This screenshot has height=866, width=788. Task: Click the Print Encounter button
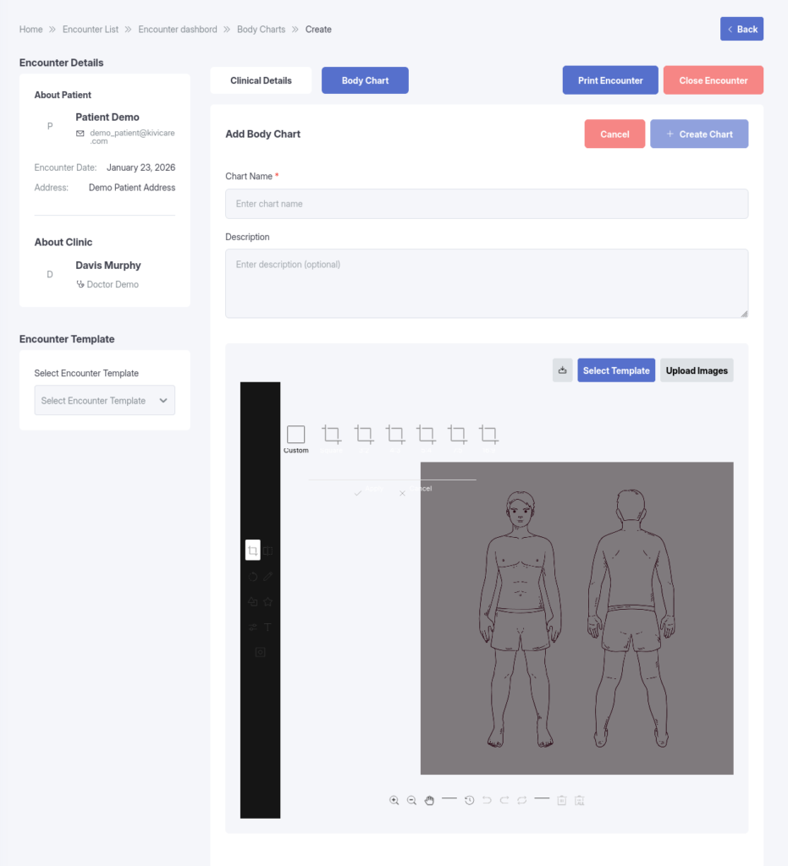pyautogui.click(x=610, y=80)
